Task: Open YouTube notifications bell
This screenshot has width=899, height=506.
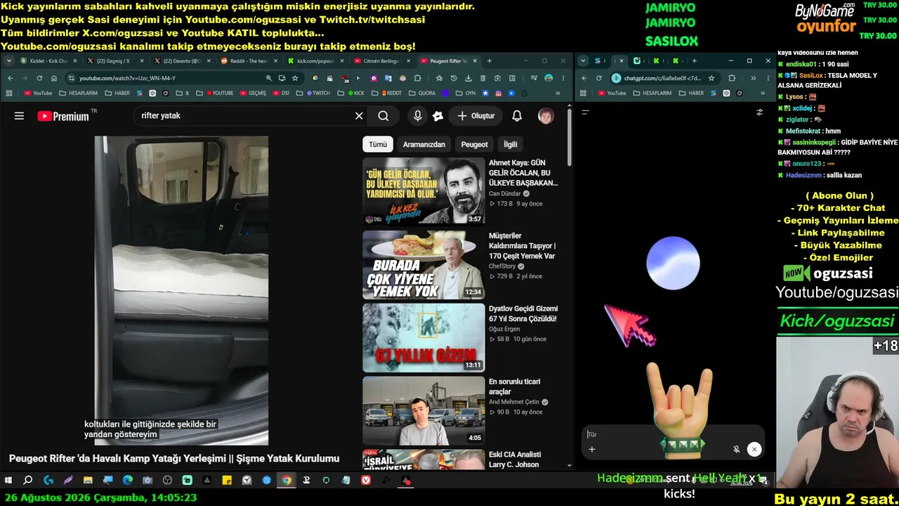Action: (x=517, y=116)
